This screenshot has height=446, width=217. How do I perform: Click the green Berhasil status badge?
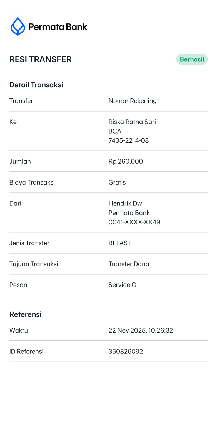pos(192,59)
